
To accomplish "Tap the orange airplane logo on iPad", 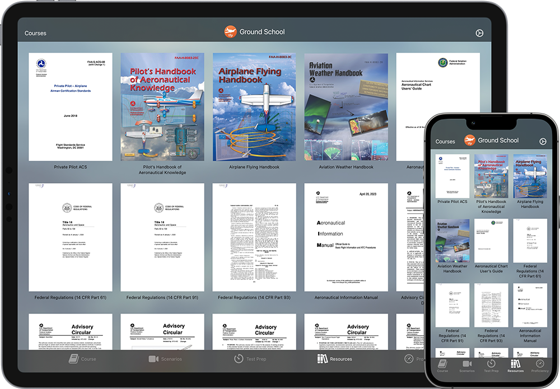I will [230, 32].
